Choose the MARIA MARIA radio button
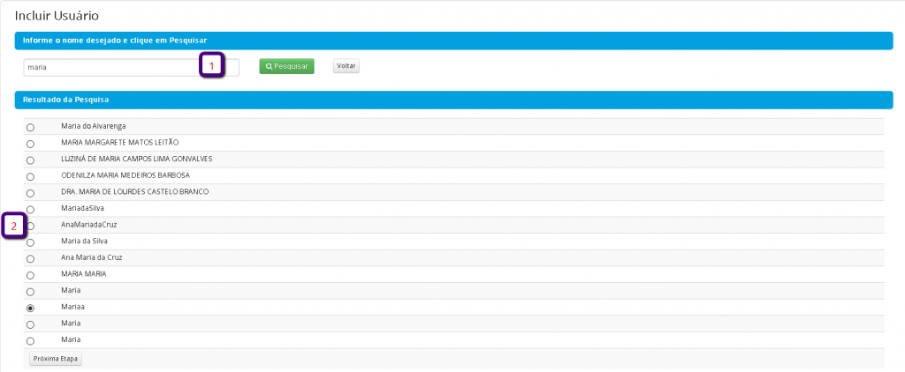The height and width of the screenshot is (372, 905). point(30,275)
